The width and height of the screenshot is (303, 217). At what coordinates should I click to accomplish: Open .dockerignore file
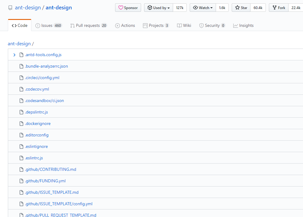pyautogui.click(x=38, y=123)
